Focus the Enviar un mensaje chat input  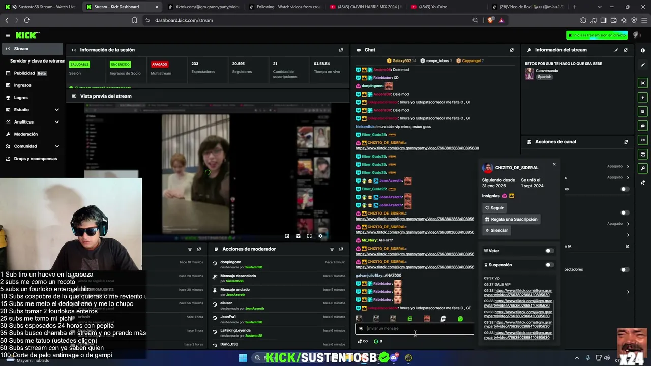coord(415,328)
